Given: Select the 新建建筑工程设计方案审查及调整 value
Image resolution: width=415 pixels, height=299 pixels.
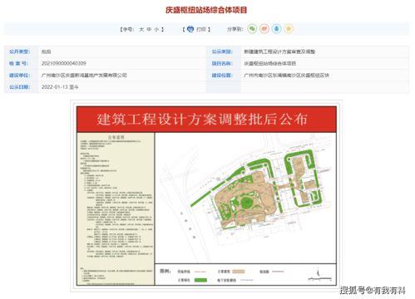Looking at the screenshot, I should tap(279, 51).
